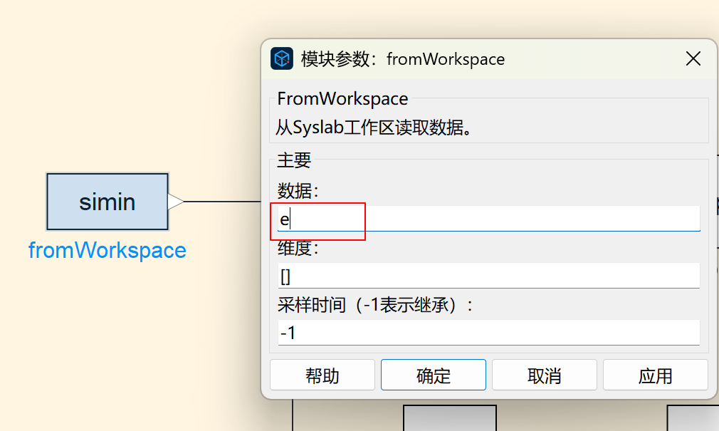
Task: Click into the 维度 text field
Action: coord(488,276)
